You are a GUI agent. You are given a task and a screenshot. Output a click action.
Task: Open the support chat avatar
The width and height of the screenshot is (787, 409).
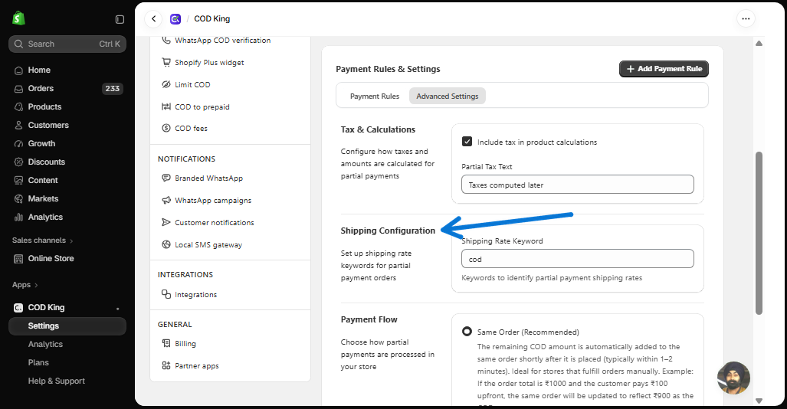(734, 378)
